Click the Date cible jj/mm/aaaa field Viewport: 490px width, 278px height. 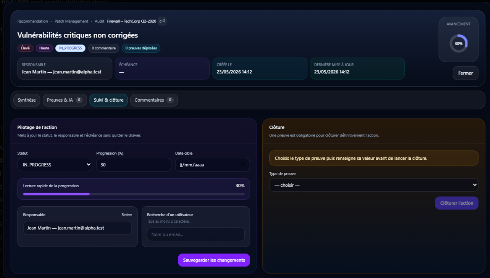213,165
